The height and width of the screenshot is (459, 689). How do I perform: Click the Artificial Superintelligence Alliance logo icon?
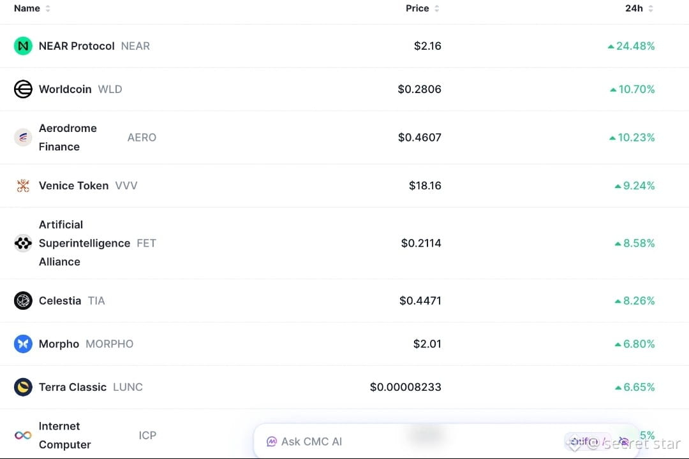[23, 244]
